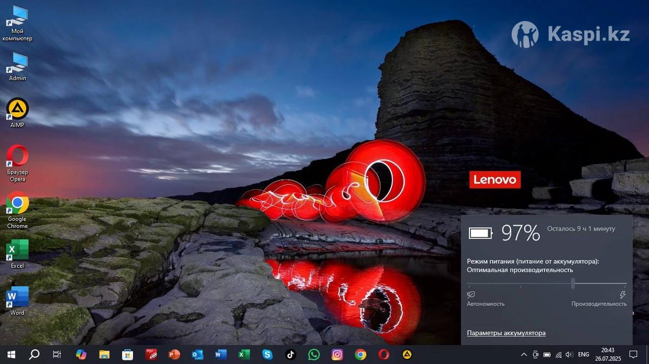The image size is (649, 364).
Task: Open Instagram from the taskbar
Action: pyautogui.click(x=337, y=355)
